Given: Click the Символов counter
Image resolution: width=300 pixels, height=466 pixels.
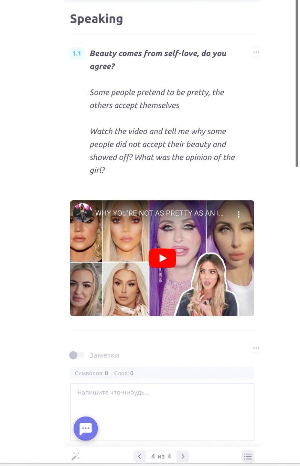Looking at the screenshot, I should 91,373.
